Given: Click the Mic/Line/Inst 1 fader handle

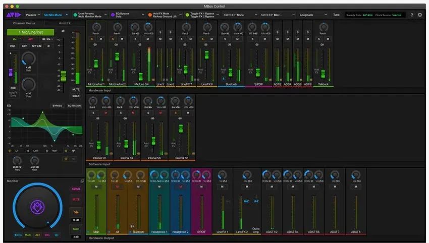Looking at the screenshot, I should [x=96, y=64].
